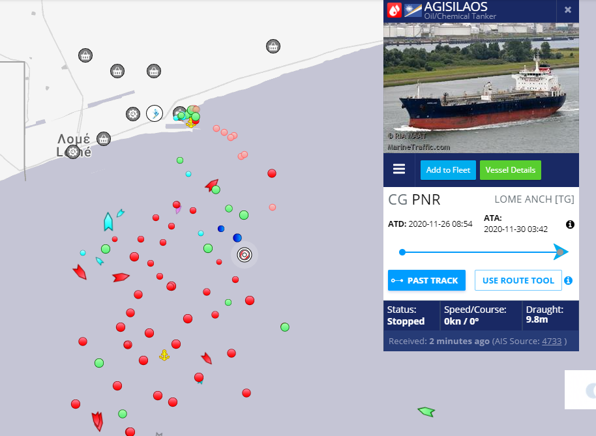Viewport: 596px width, 436px height.
Task: Select the purple vessel marker on map
Action: (x=178, y=210)
